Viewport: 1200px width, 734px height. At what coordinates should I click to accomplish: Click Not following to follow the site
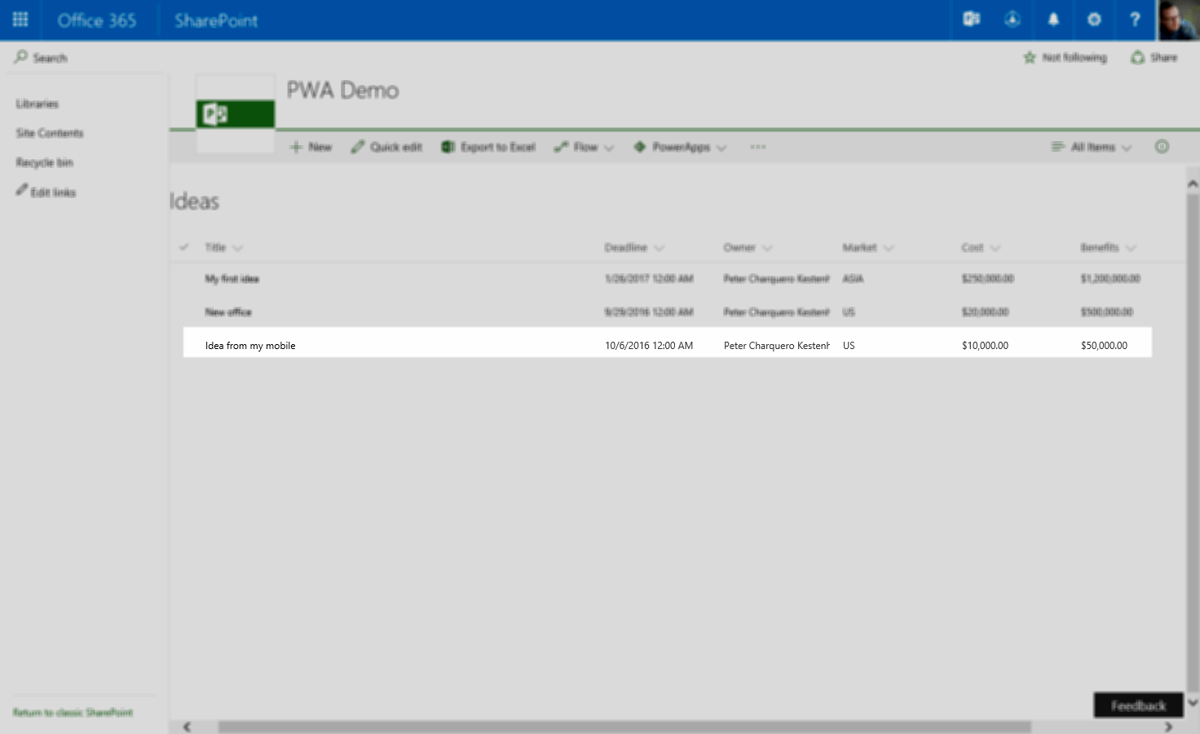[x=1065, y=57]
